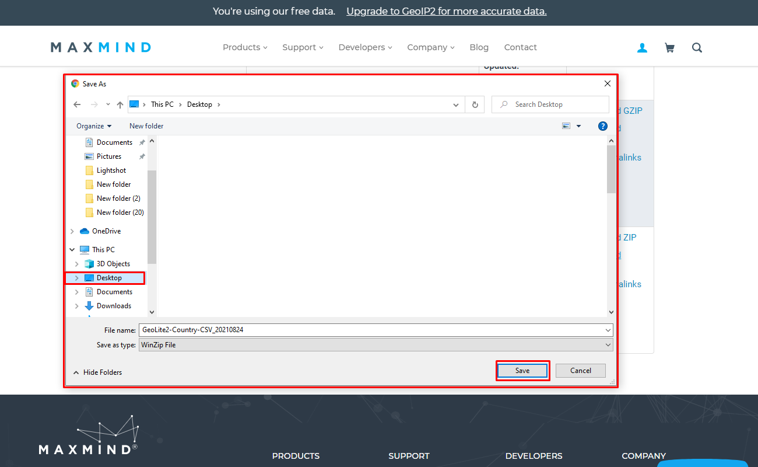
Task: Click This PC in the address breadcrumb
Action: point(162,104)
